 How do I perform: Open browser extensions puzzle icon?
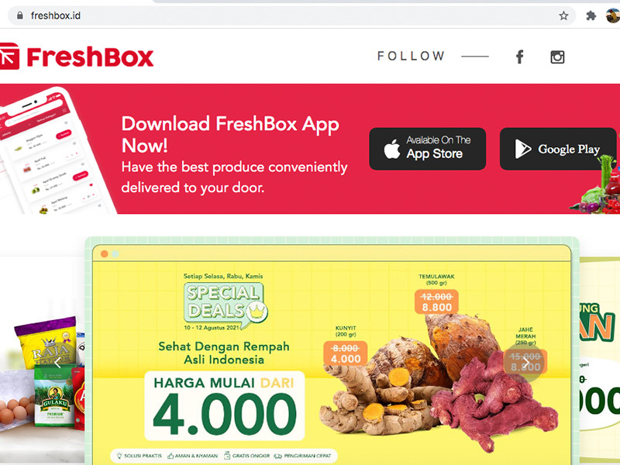tap(591, 15)
